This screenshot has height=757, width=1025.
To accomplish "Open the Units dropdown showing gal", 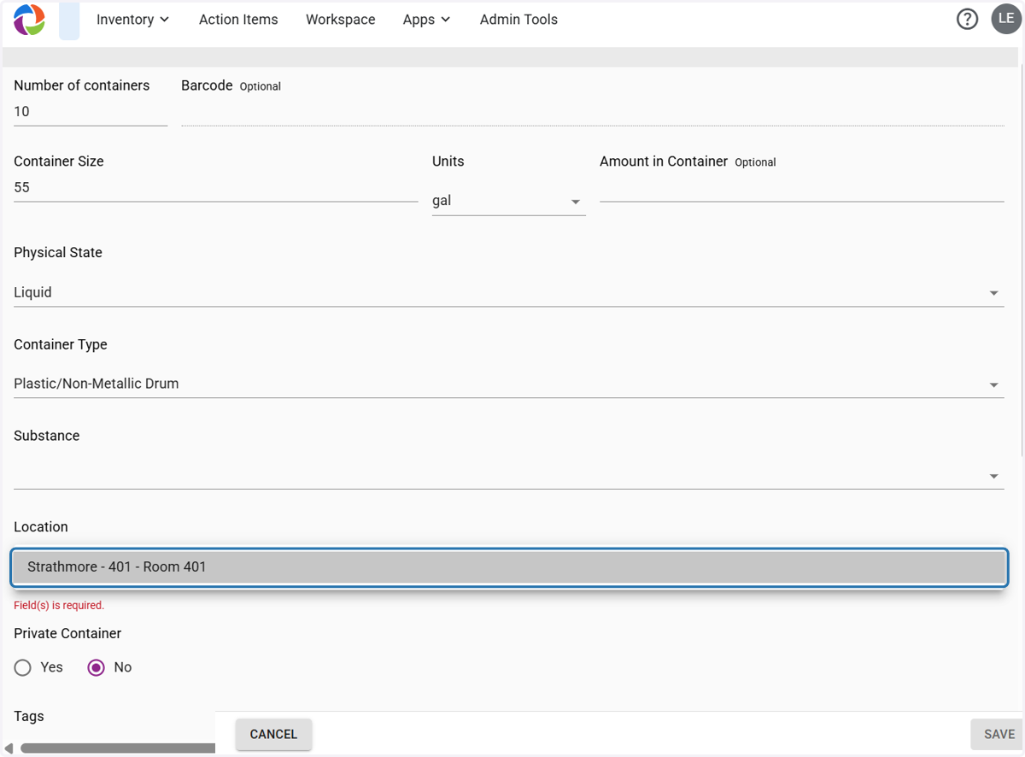I will (x=508, y=201).
